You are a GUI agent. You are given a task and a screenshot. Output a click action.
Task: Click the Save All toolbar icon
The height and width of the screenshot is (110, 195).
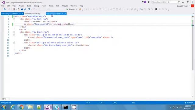[x=25, y=9]
